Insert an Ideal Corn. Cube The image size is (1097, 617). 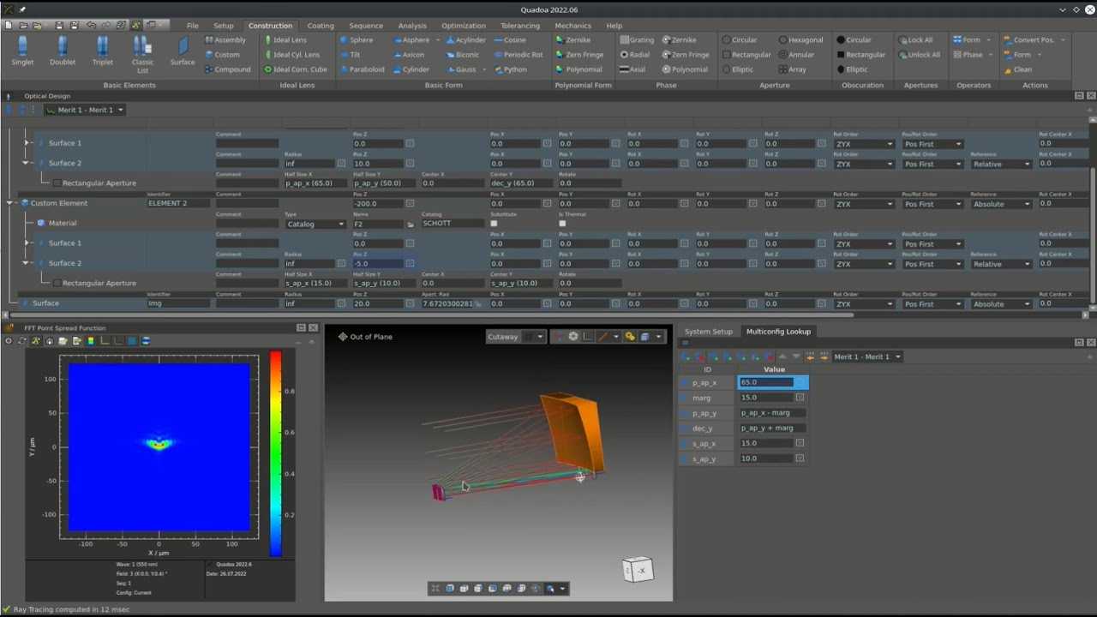pyautogui.click(x=296, y=69)
